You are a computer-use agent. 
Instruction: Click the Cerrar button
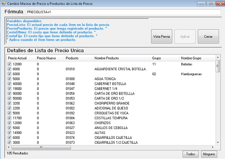[209, 36]
